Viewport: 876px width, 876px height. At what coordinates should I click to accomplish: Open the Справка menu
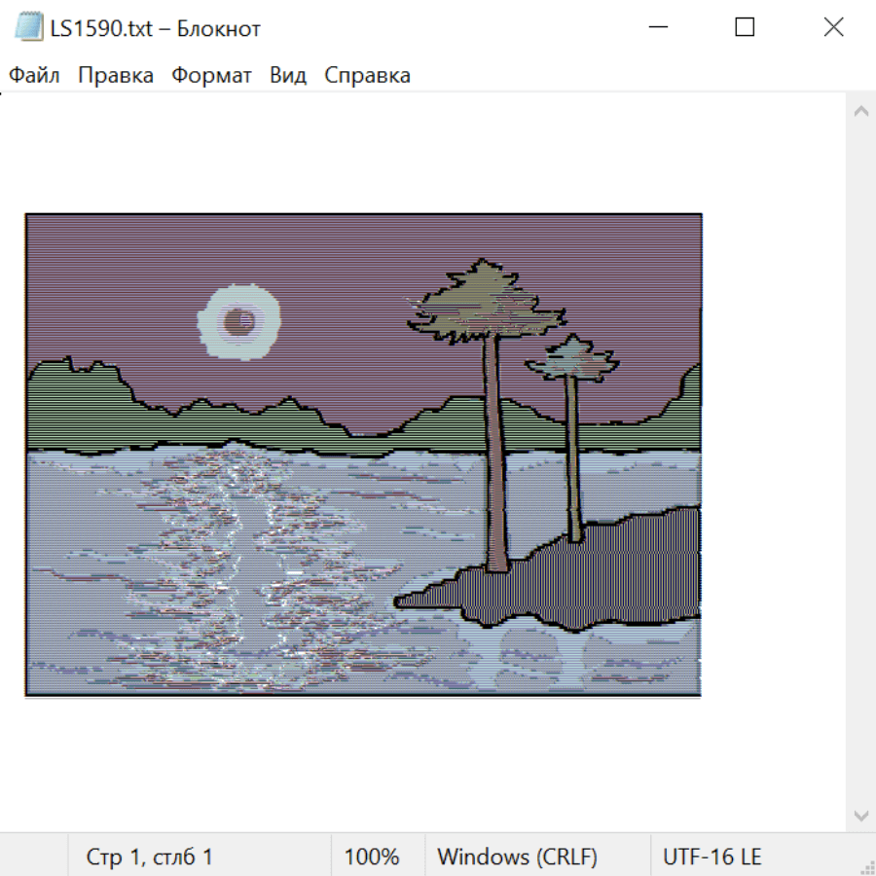(x=367, y=75)
